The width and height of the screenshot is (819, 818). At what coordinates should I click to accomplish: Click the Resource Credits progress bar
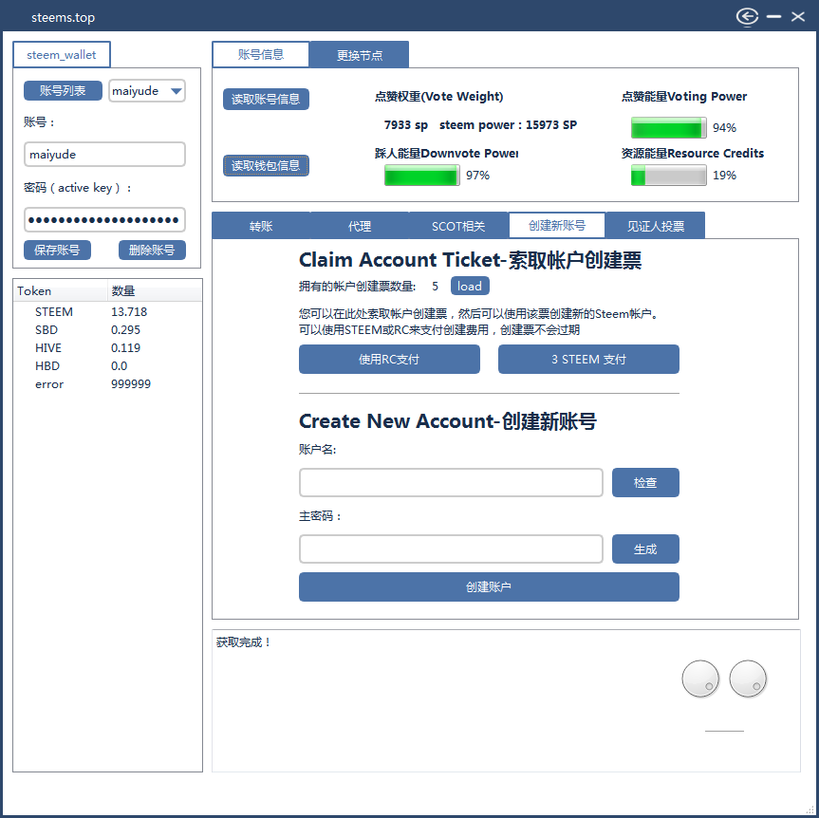pyautogui.click(x=668, y=175)
